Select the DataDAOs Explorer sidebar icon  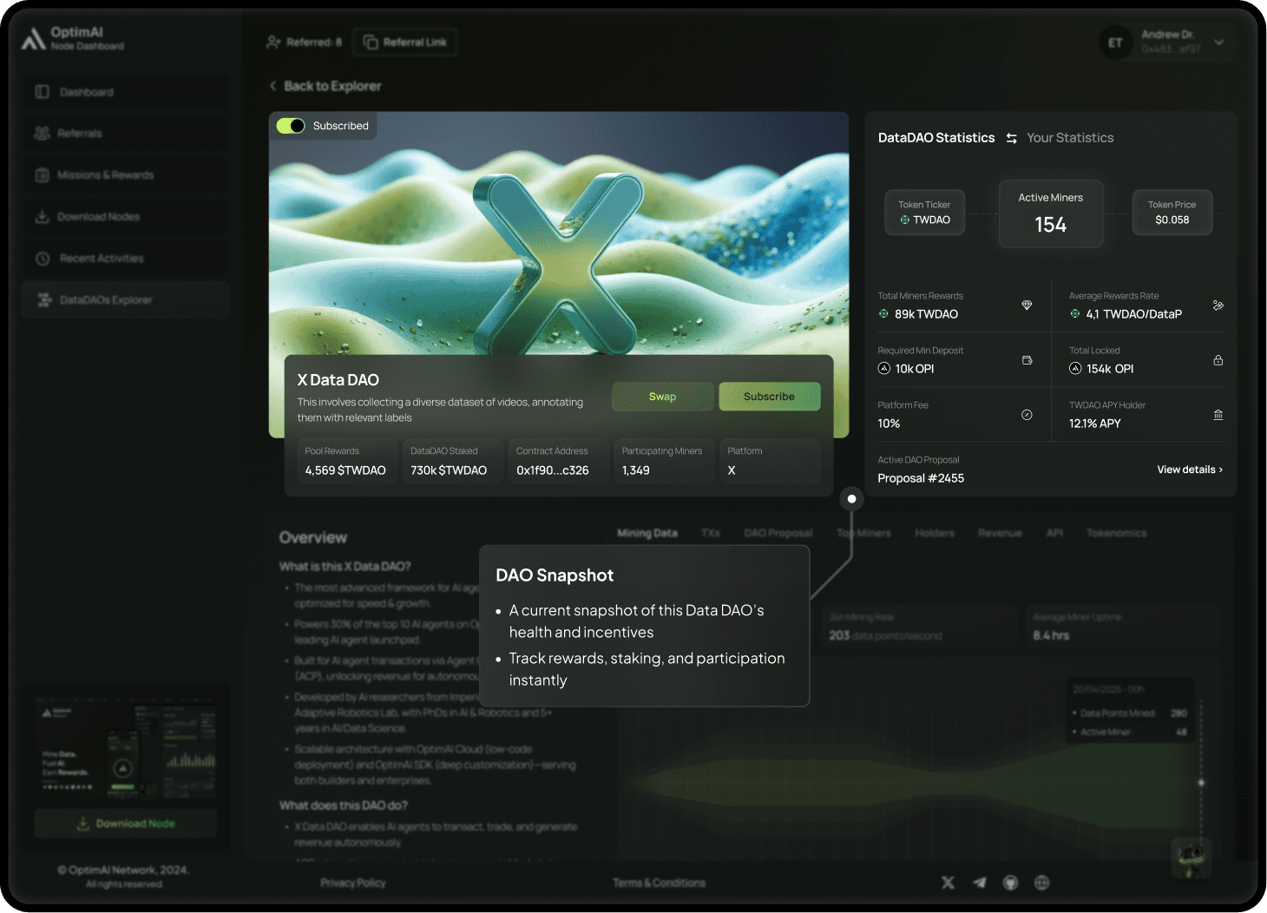43,299
